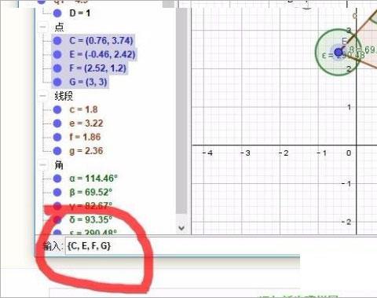Hide segment c = 1.8
The image size is (377, 298).
click(x=57, y=109)
